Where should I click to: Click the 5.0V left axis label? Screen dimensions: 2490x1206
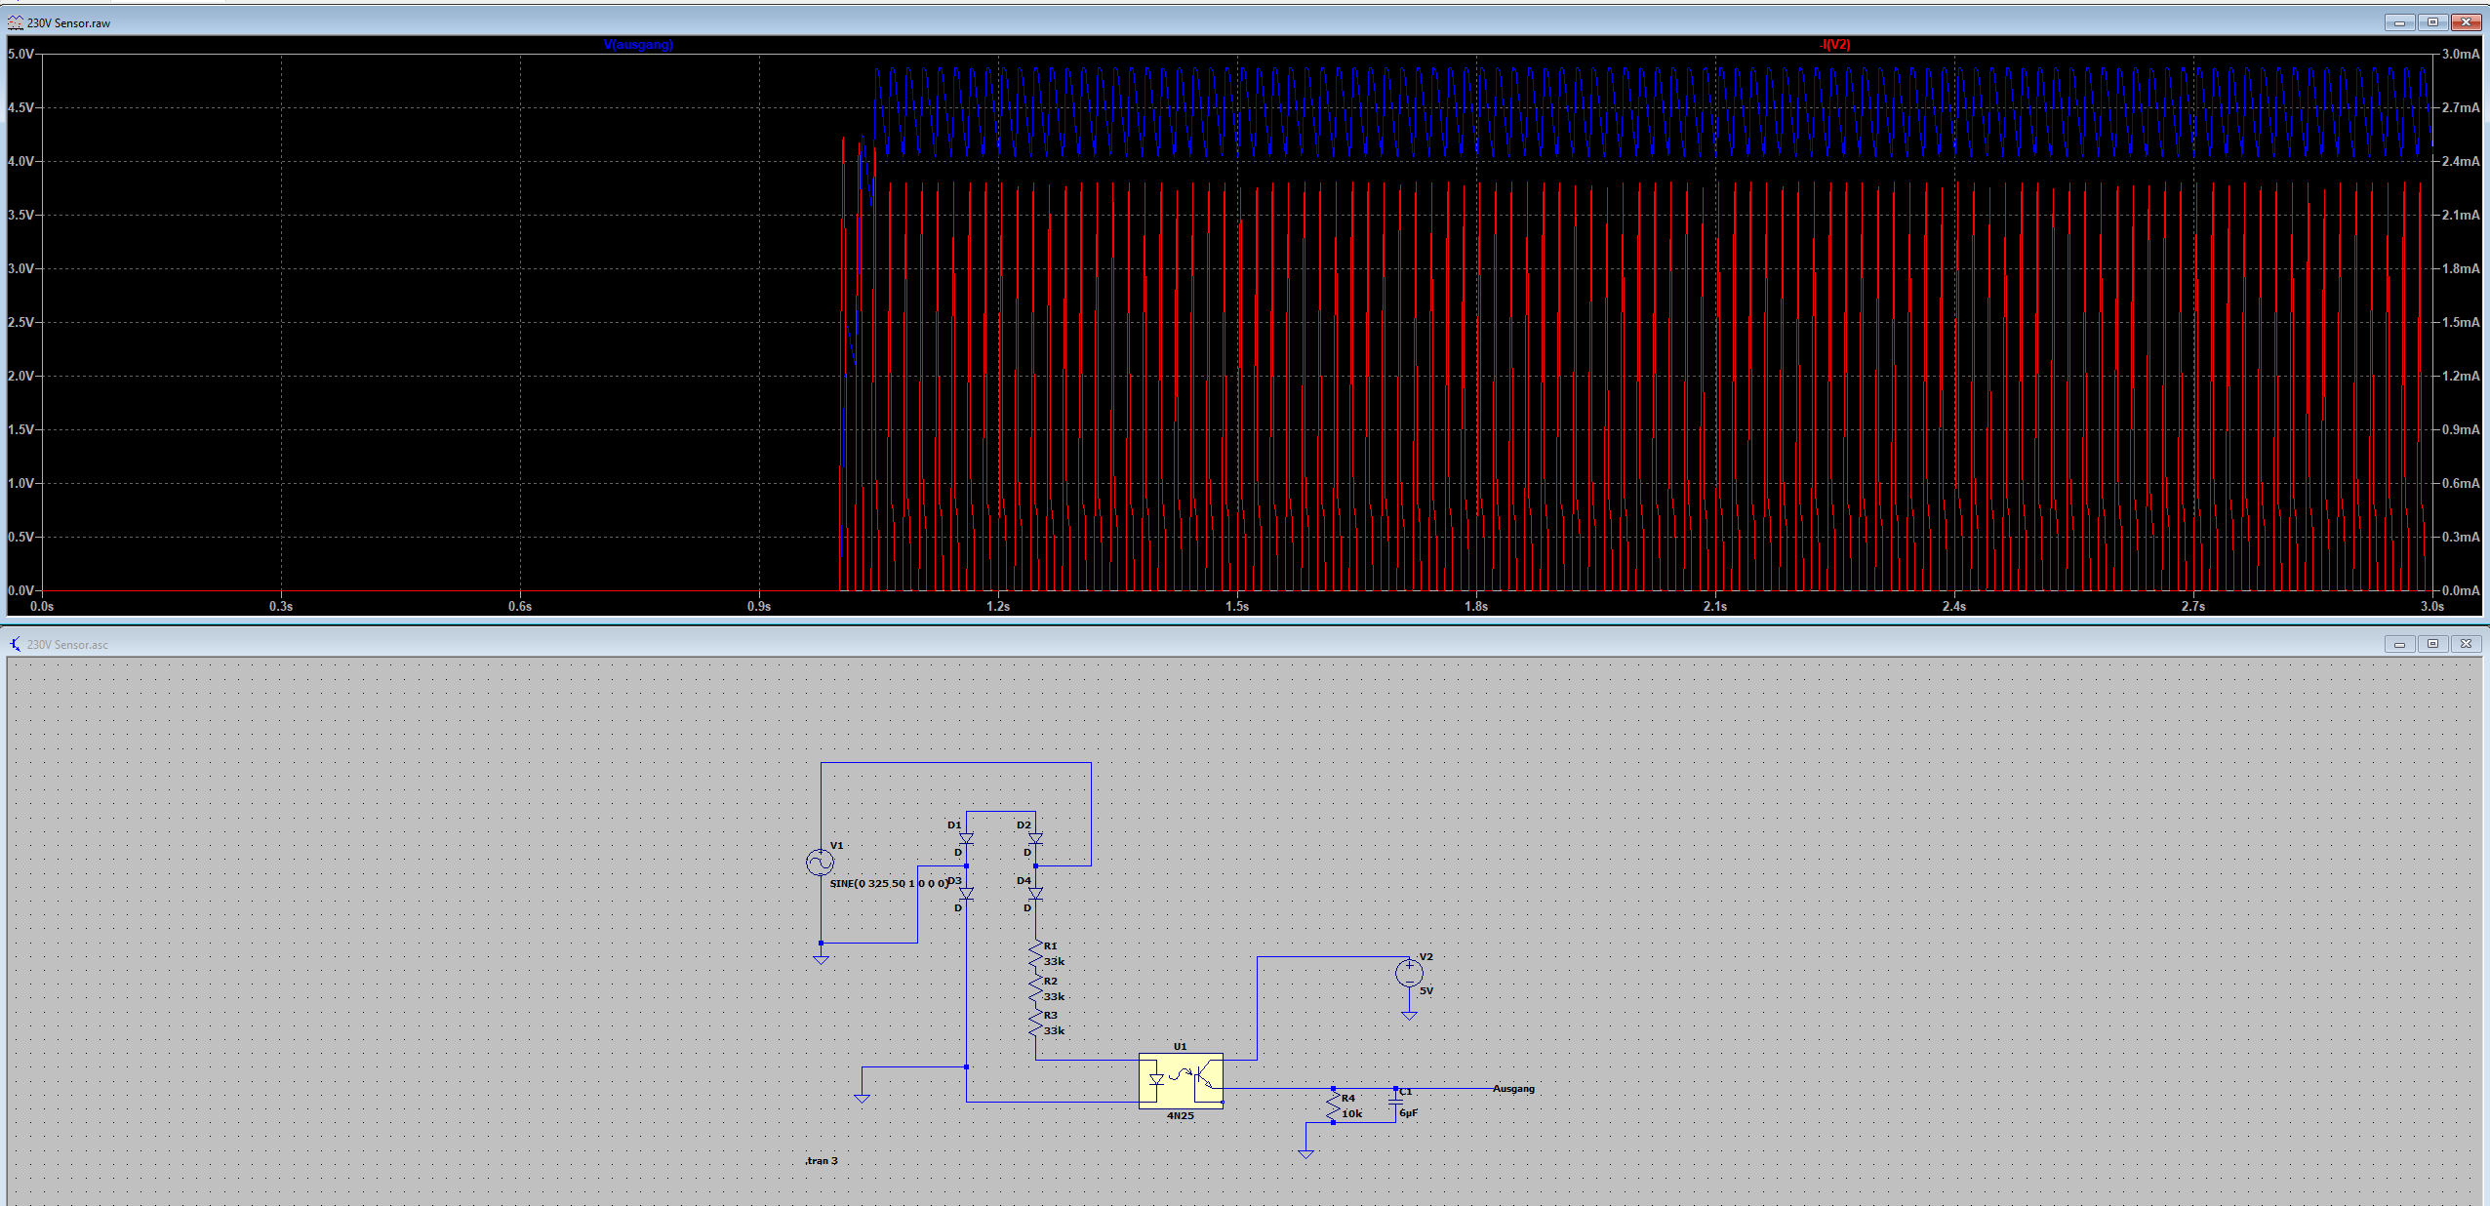(20, 54)
